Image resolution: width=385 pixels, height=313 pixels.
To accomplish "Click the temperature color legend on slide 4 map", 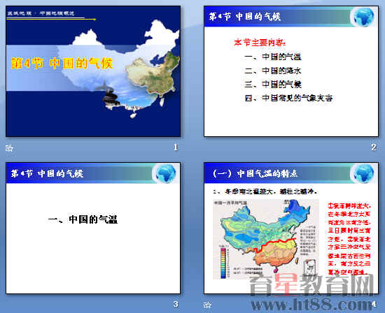I will (224, 261).
